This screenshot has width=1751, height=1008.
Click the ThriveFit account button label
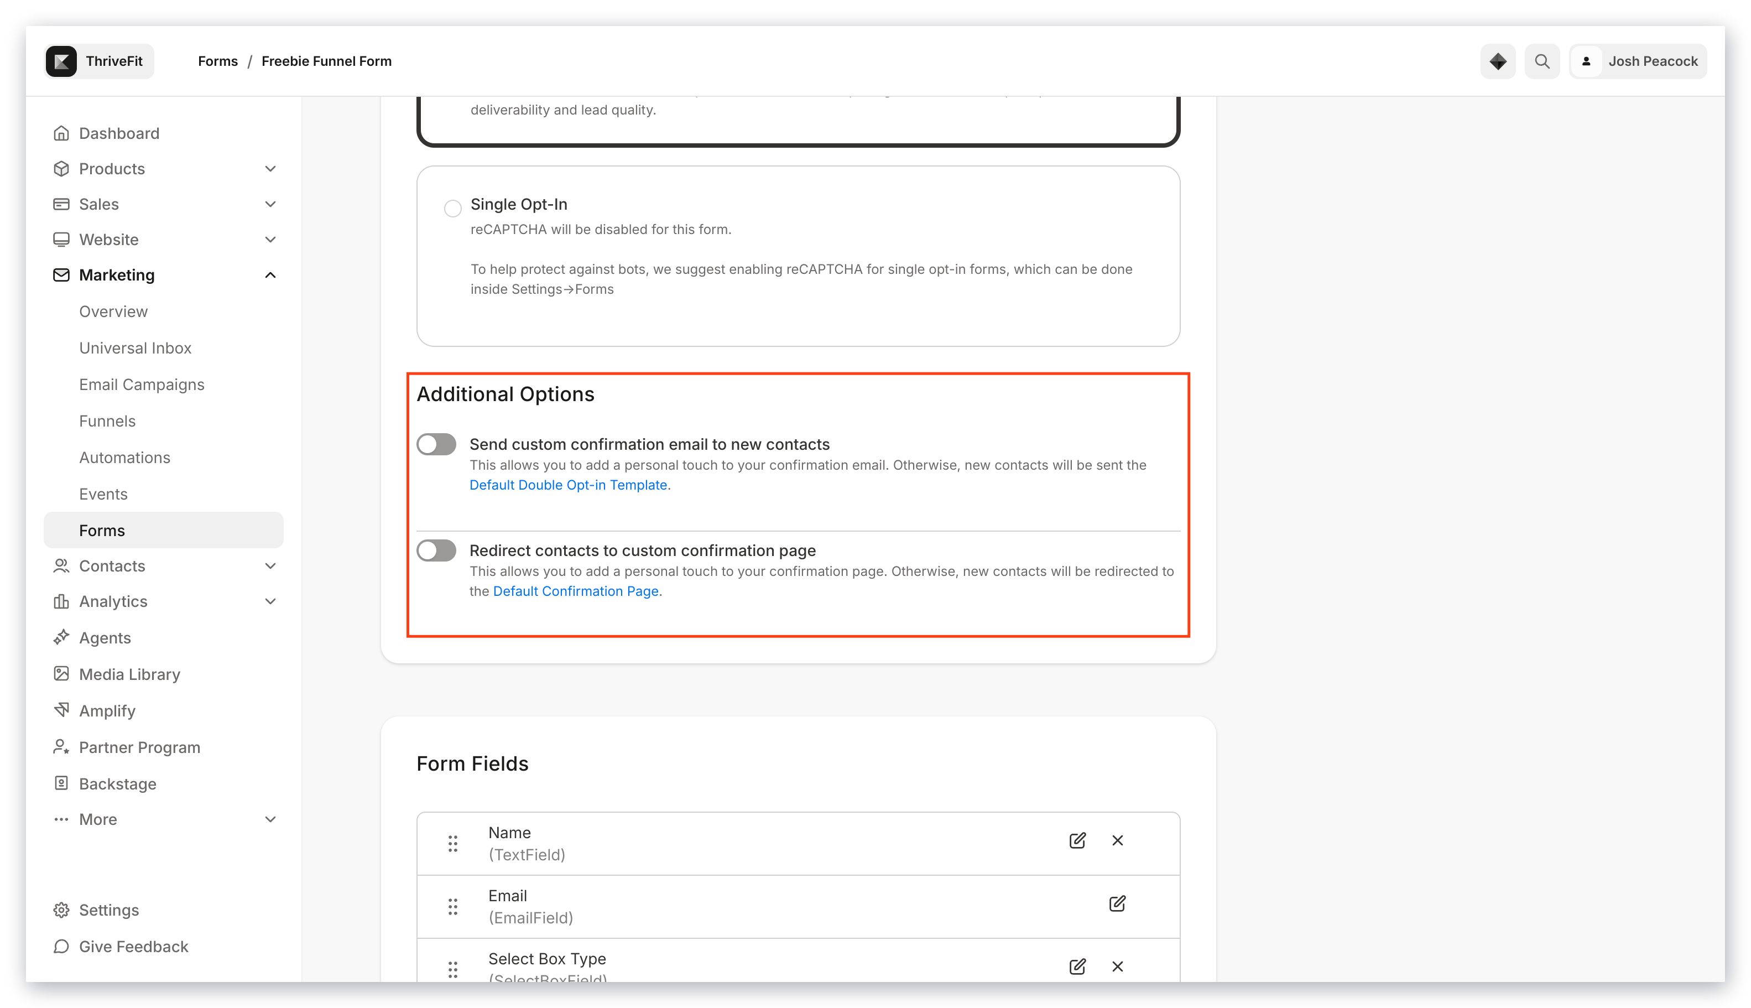click(x=114, y=61)
